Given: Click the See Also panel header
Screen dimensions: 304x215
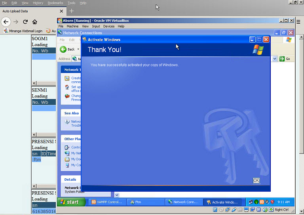Looking at the screenshot, I should click(x=71, y=113).
